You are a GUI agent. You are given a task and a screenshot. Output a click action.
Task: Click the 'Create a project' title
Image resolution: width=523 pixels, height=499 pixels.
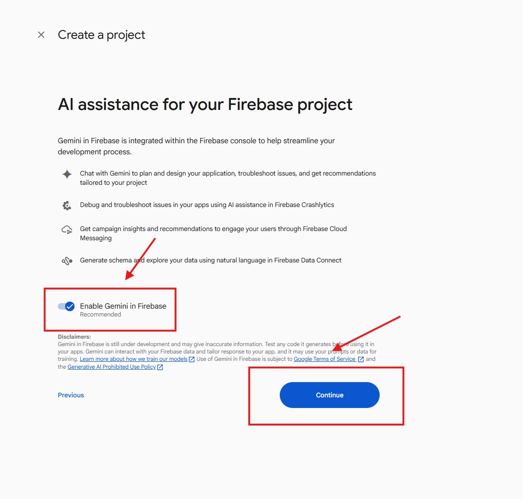[x=101, y=35]
